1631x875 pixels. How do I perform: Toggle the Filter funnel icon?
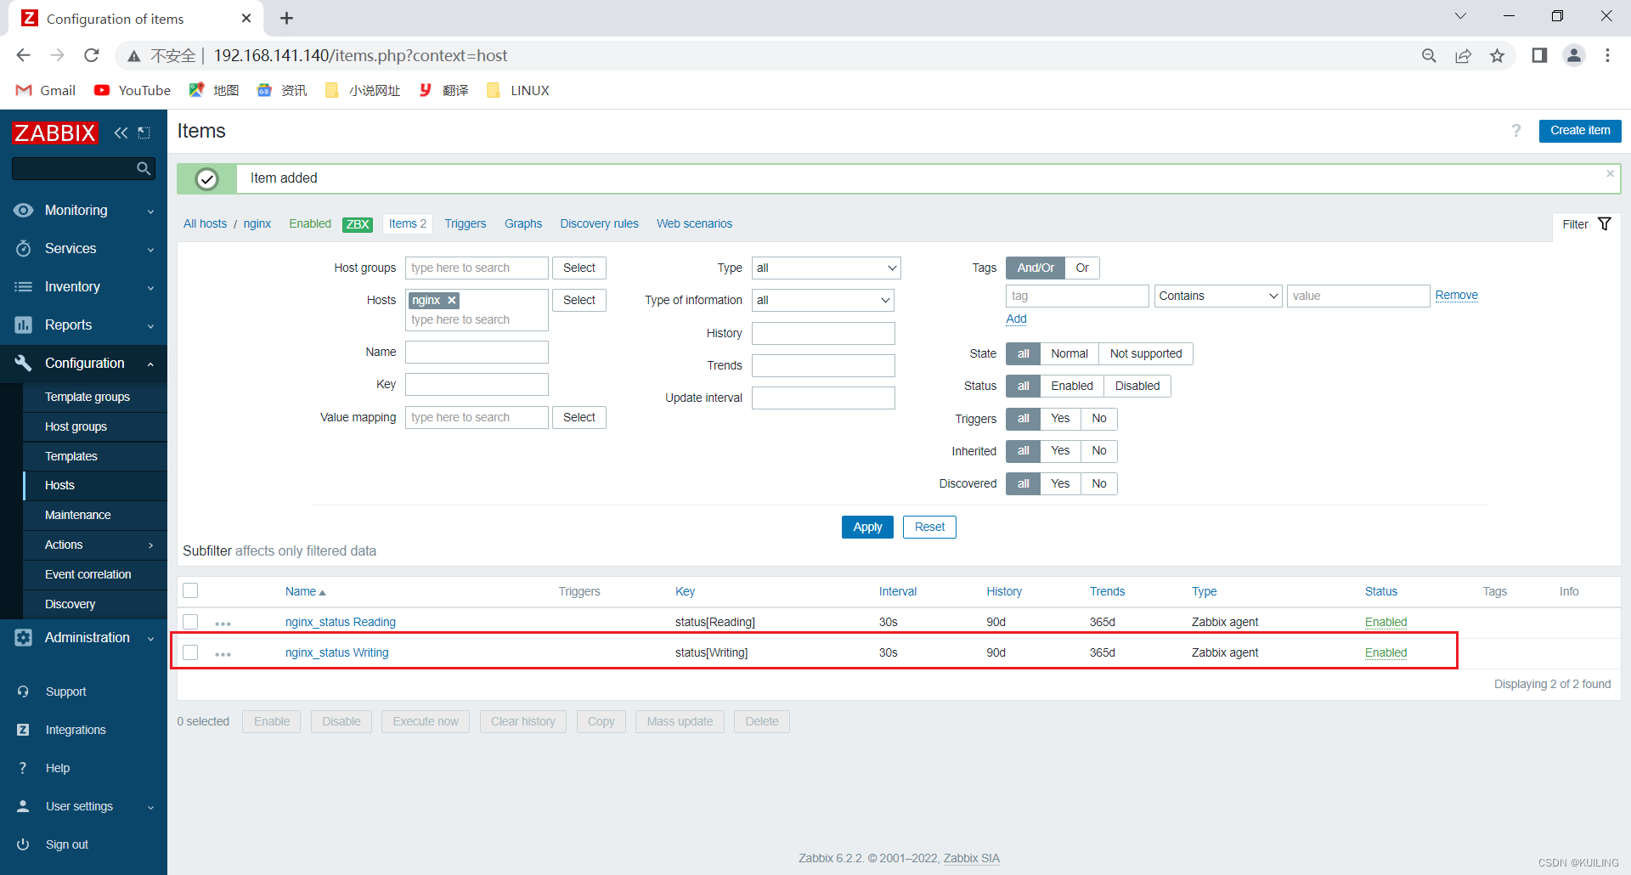pyautogui.click(x=1605, y=224)
